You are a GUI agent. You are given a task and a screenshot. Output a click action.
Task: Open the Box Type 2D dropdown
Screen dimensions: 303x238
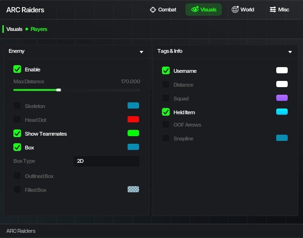pos(107,161)
